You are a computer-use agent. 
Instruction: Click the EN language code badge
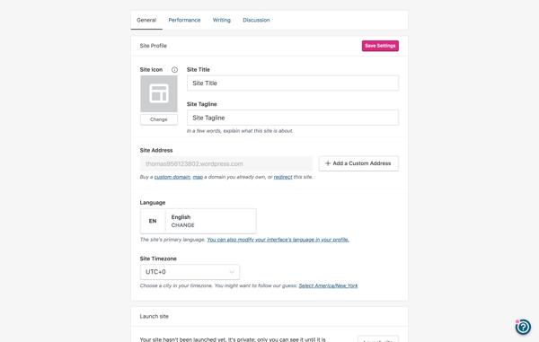click(153, 221)
